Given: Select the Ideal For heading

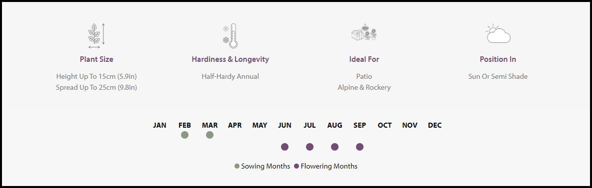Looking at the screenshot, I should (364, 59).
